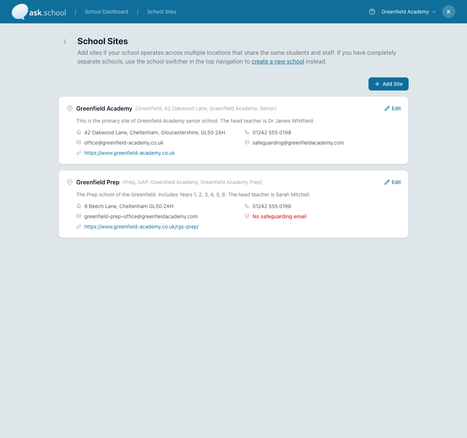Click the envelope icon beside office@greenfield-academy.co.uk
The image size is (467, 438).
click(79, 142)
